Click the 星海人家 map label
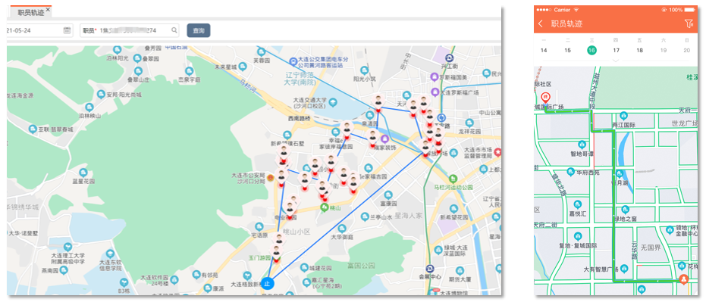The height and width of the screenshot is (302, 706). point(409,216)
